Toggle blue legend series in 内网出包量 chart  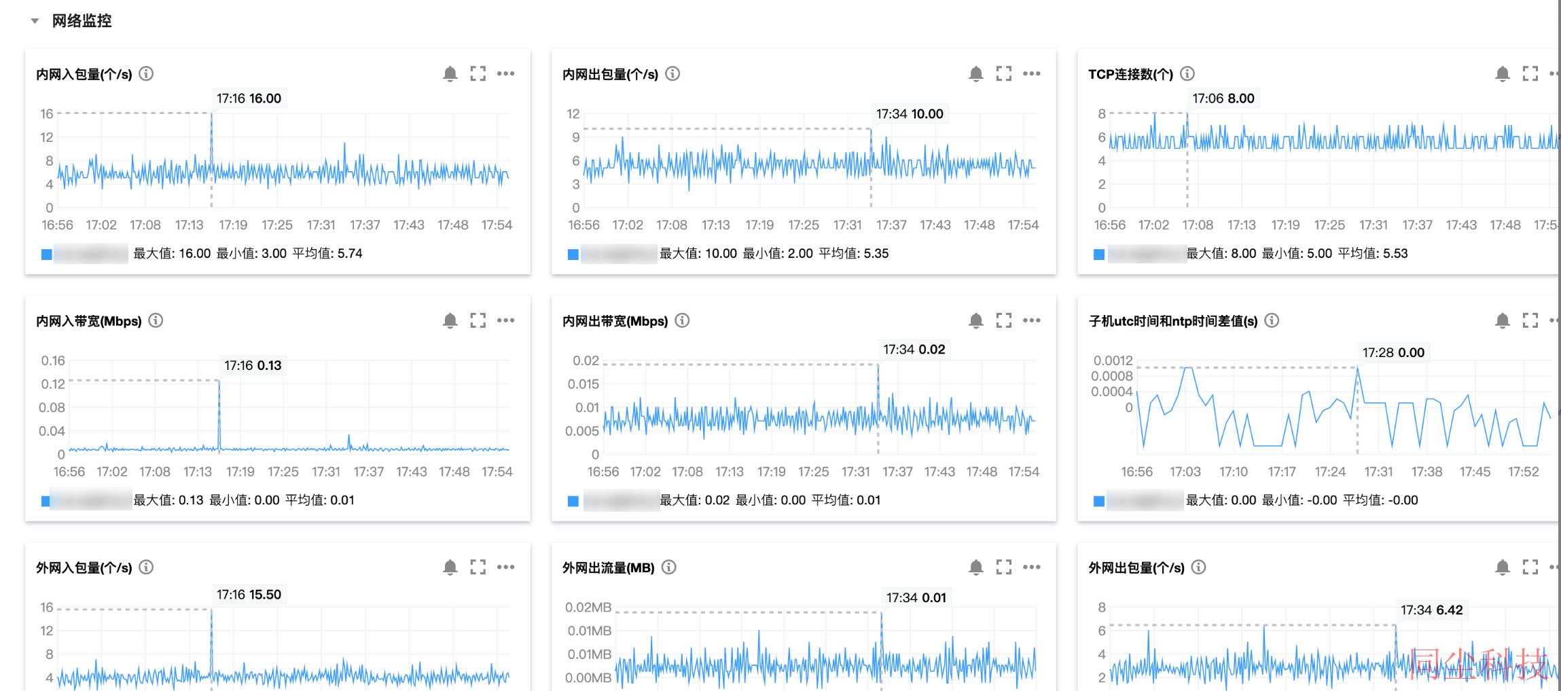tap(573, 255)
